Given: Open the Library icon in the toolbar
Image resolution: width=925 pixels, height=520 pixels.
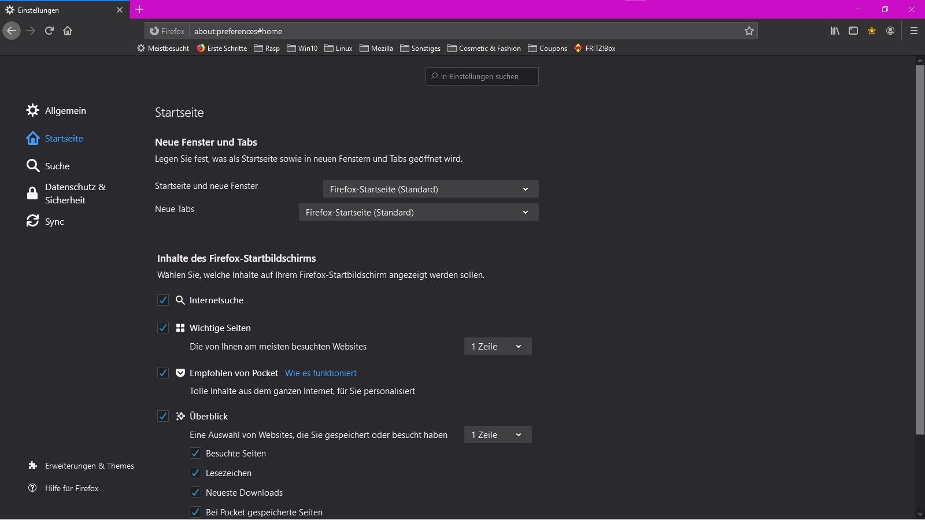Looking at the screenshot, I should coord(835,31).
